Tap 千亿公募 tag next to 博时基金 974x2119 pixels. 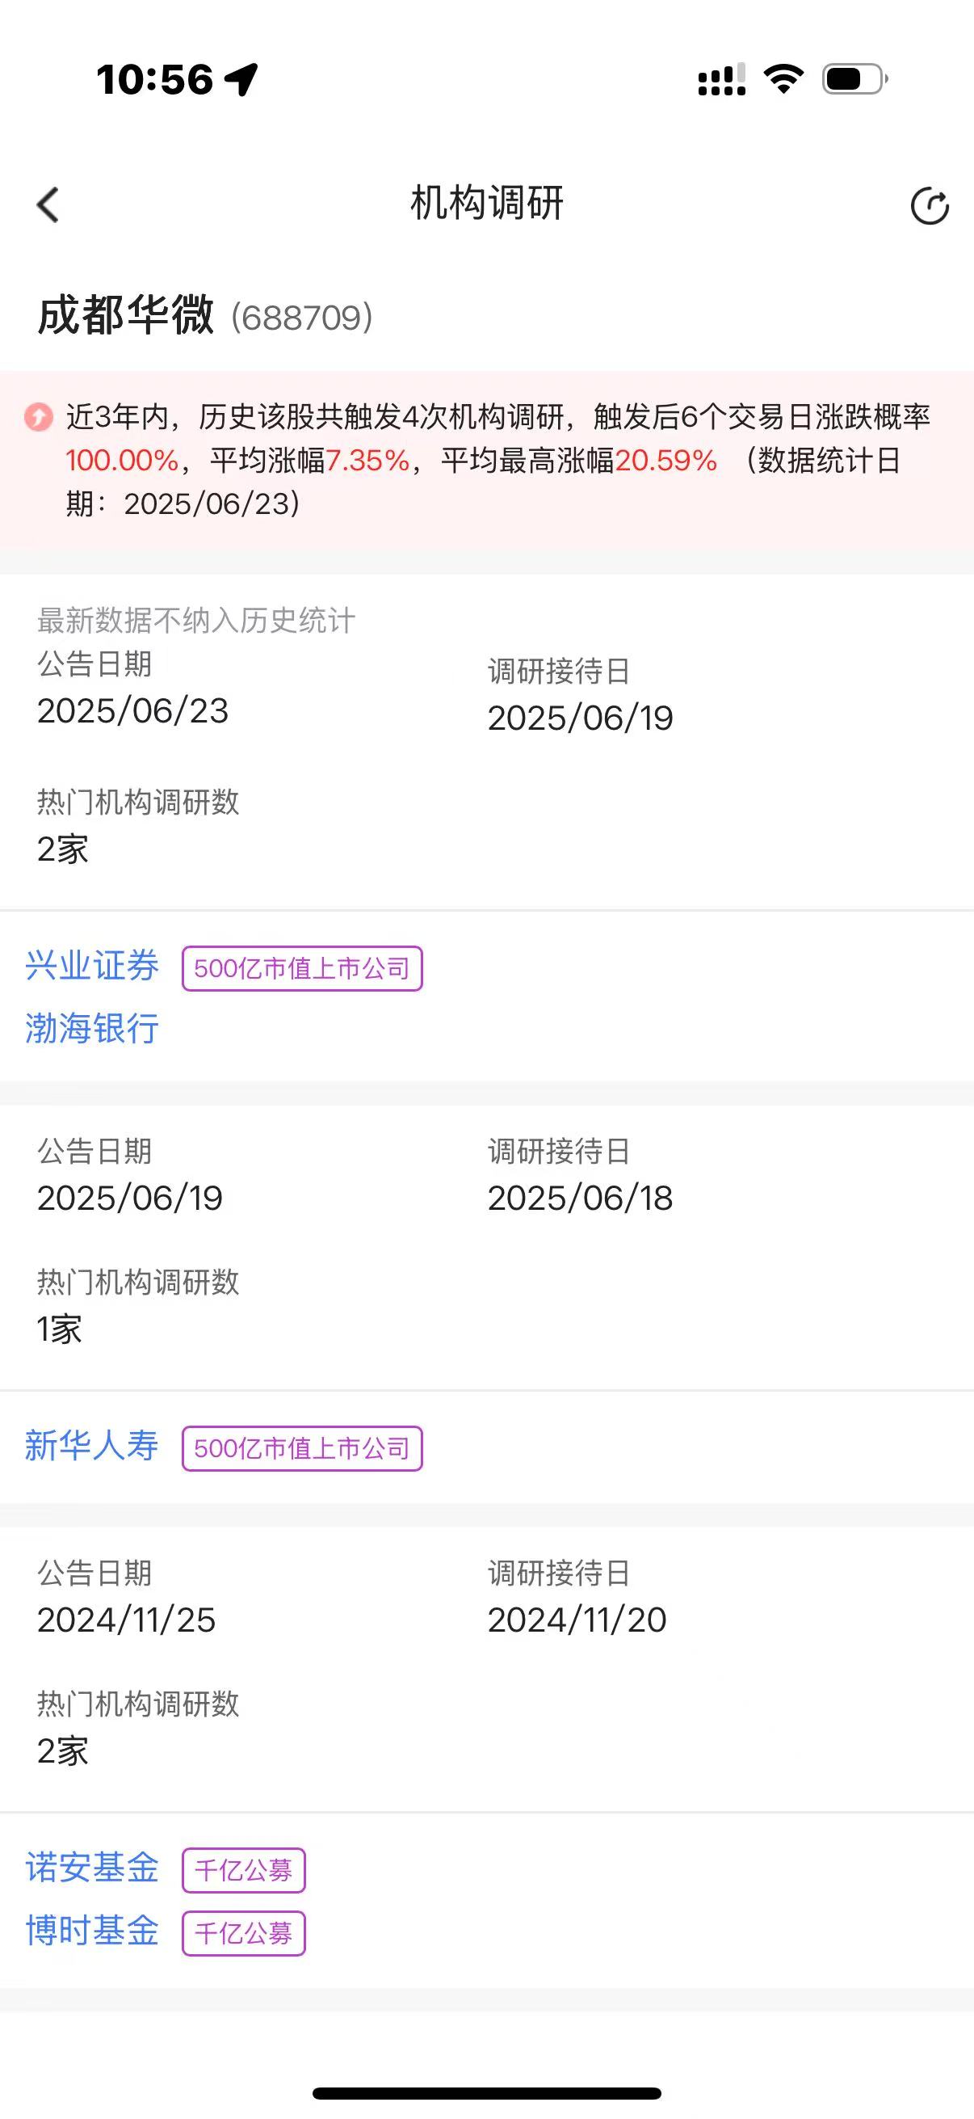click(243, 1933)
